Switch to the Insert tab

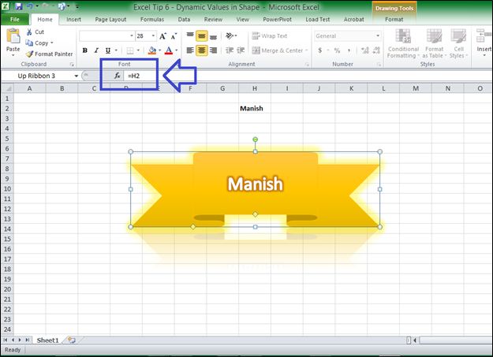pos(73,20)
